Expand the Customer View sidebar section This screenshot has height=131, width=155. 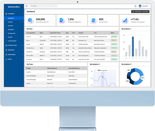coord(22,45)
